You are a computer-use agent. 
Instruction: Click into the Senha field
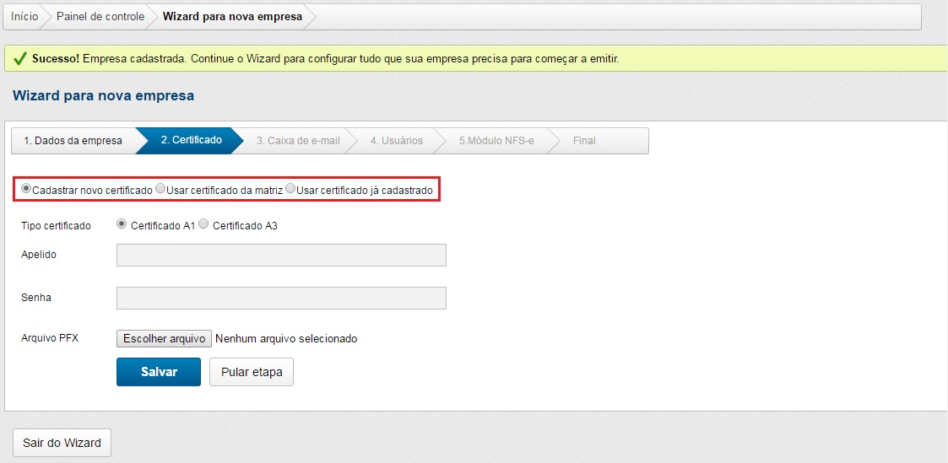tap(281, 299)
